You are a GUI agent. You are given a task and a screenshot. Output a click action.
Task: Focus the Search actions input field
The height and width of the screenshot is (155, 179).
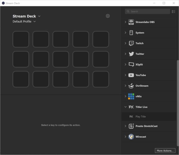pyautogui.click(x=147, y=11)
